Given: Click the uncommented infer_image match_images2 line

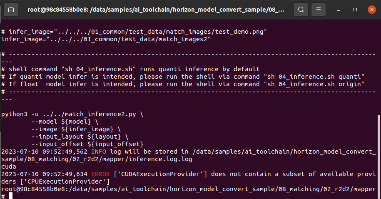Looking at the screenshot, I should coord(106,39).
